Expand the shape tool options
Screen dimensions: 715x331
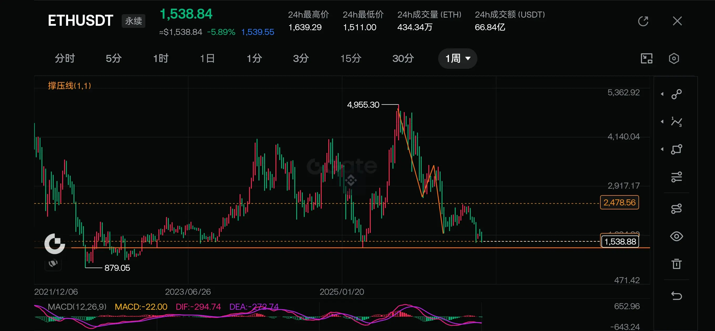pos(662,149)
